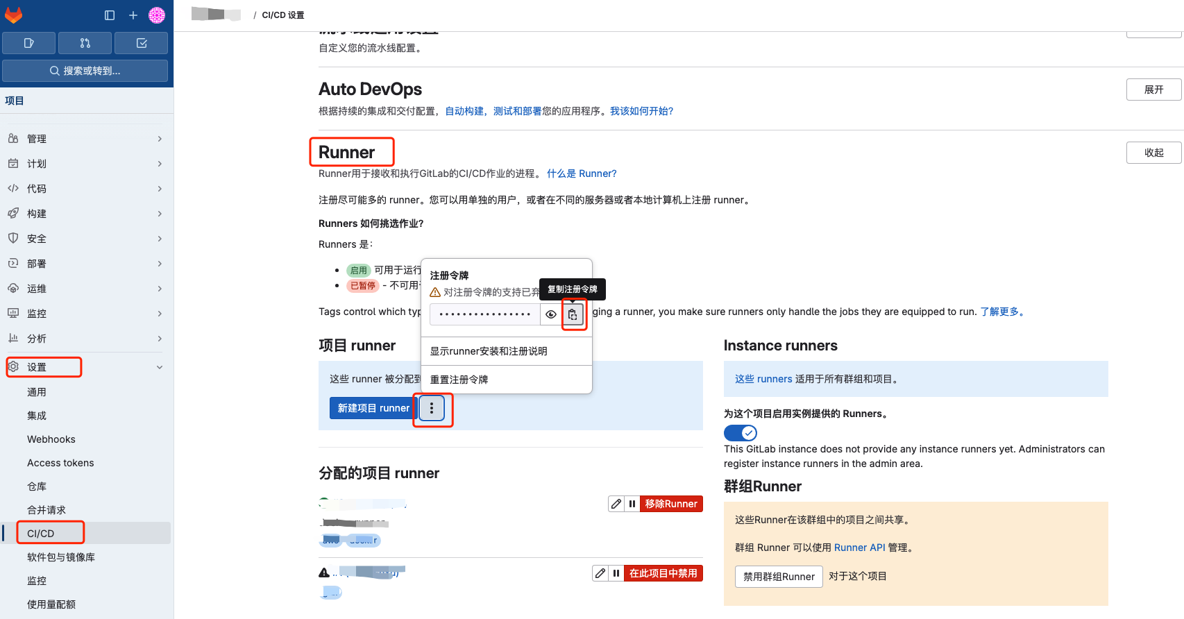Click the 监控 monitor icon in sidebar

(13, 314)
